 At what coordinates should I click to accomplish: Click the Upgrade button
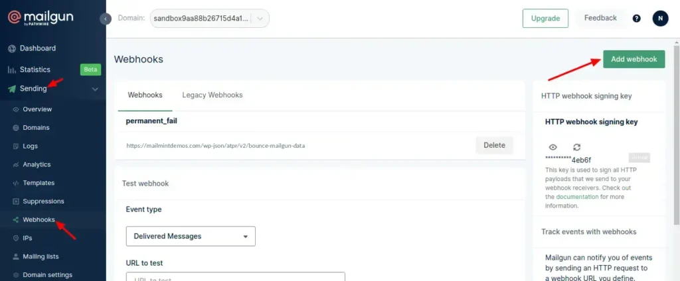[x=545, y=18]
